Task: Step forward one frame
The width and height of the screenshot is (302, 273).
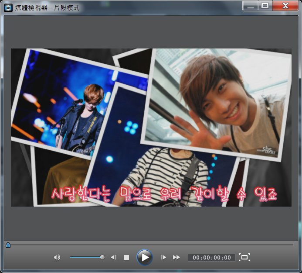Action: coord(163,257)
